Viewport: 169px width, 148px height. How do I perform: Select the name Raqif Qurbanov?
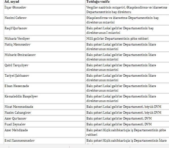[x=16, y=28]
